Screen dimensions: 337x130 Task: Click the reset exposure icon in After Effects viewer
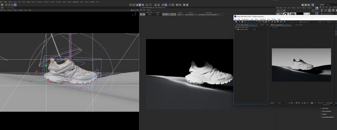click(x=305, y=103)
